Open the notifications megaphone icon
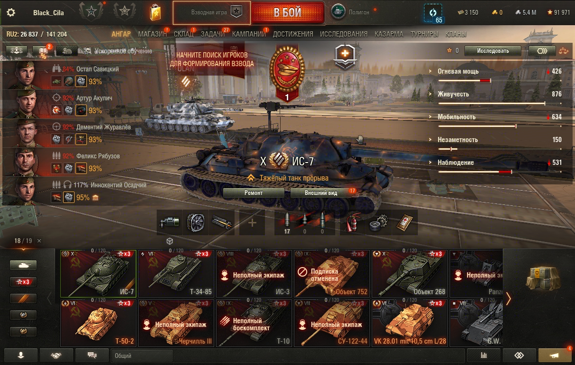This screenshot has width=575, height=365. click(x=555, y=355)
